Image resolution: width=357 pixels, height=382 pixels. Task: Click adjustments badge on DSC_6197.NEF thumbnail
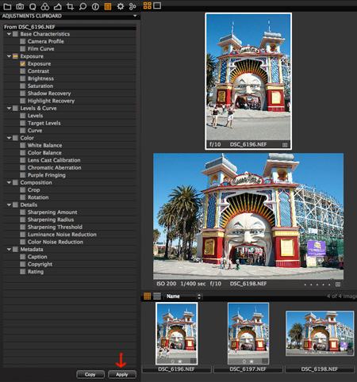click(265, 361)
